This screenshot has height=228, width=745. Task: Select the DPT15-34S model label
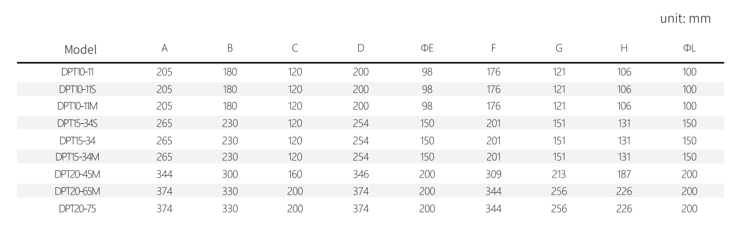tap(80, 123)
